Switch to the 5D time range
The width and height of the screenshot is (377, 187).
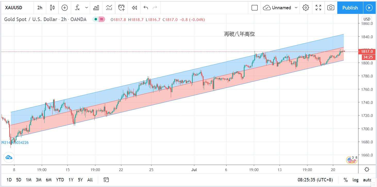coord(19,180)
